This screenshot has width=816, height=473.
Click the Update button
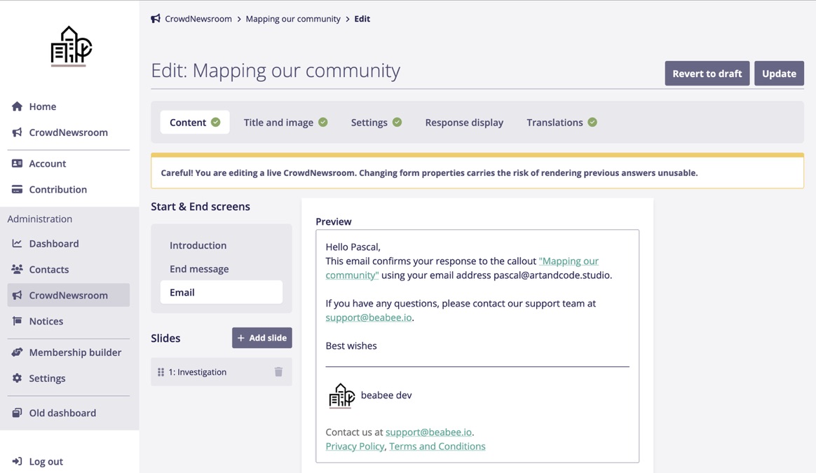tap(778, 74)
